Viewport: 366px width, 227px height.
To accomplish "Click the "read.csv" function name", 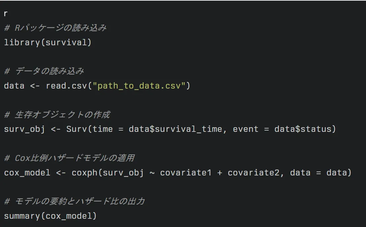I will point(66,86).
